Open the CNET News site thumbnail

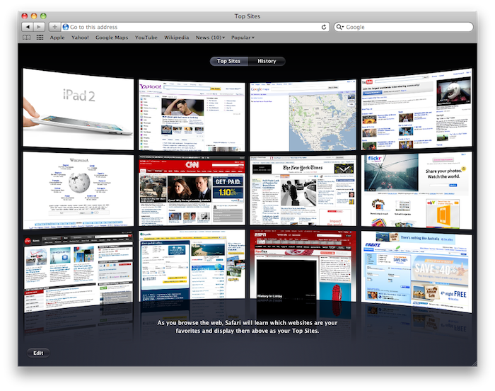78,271
